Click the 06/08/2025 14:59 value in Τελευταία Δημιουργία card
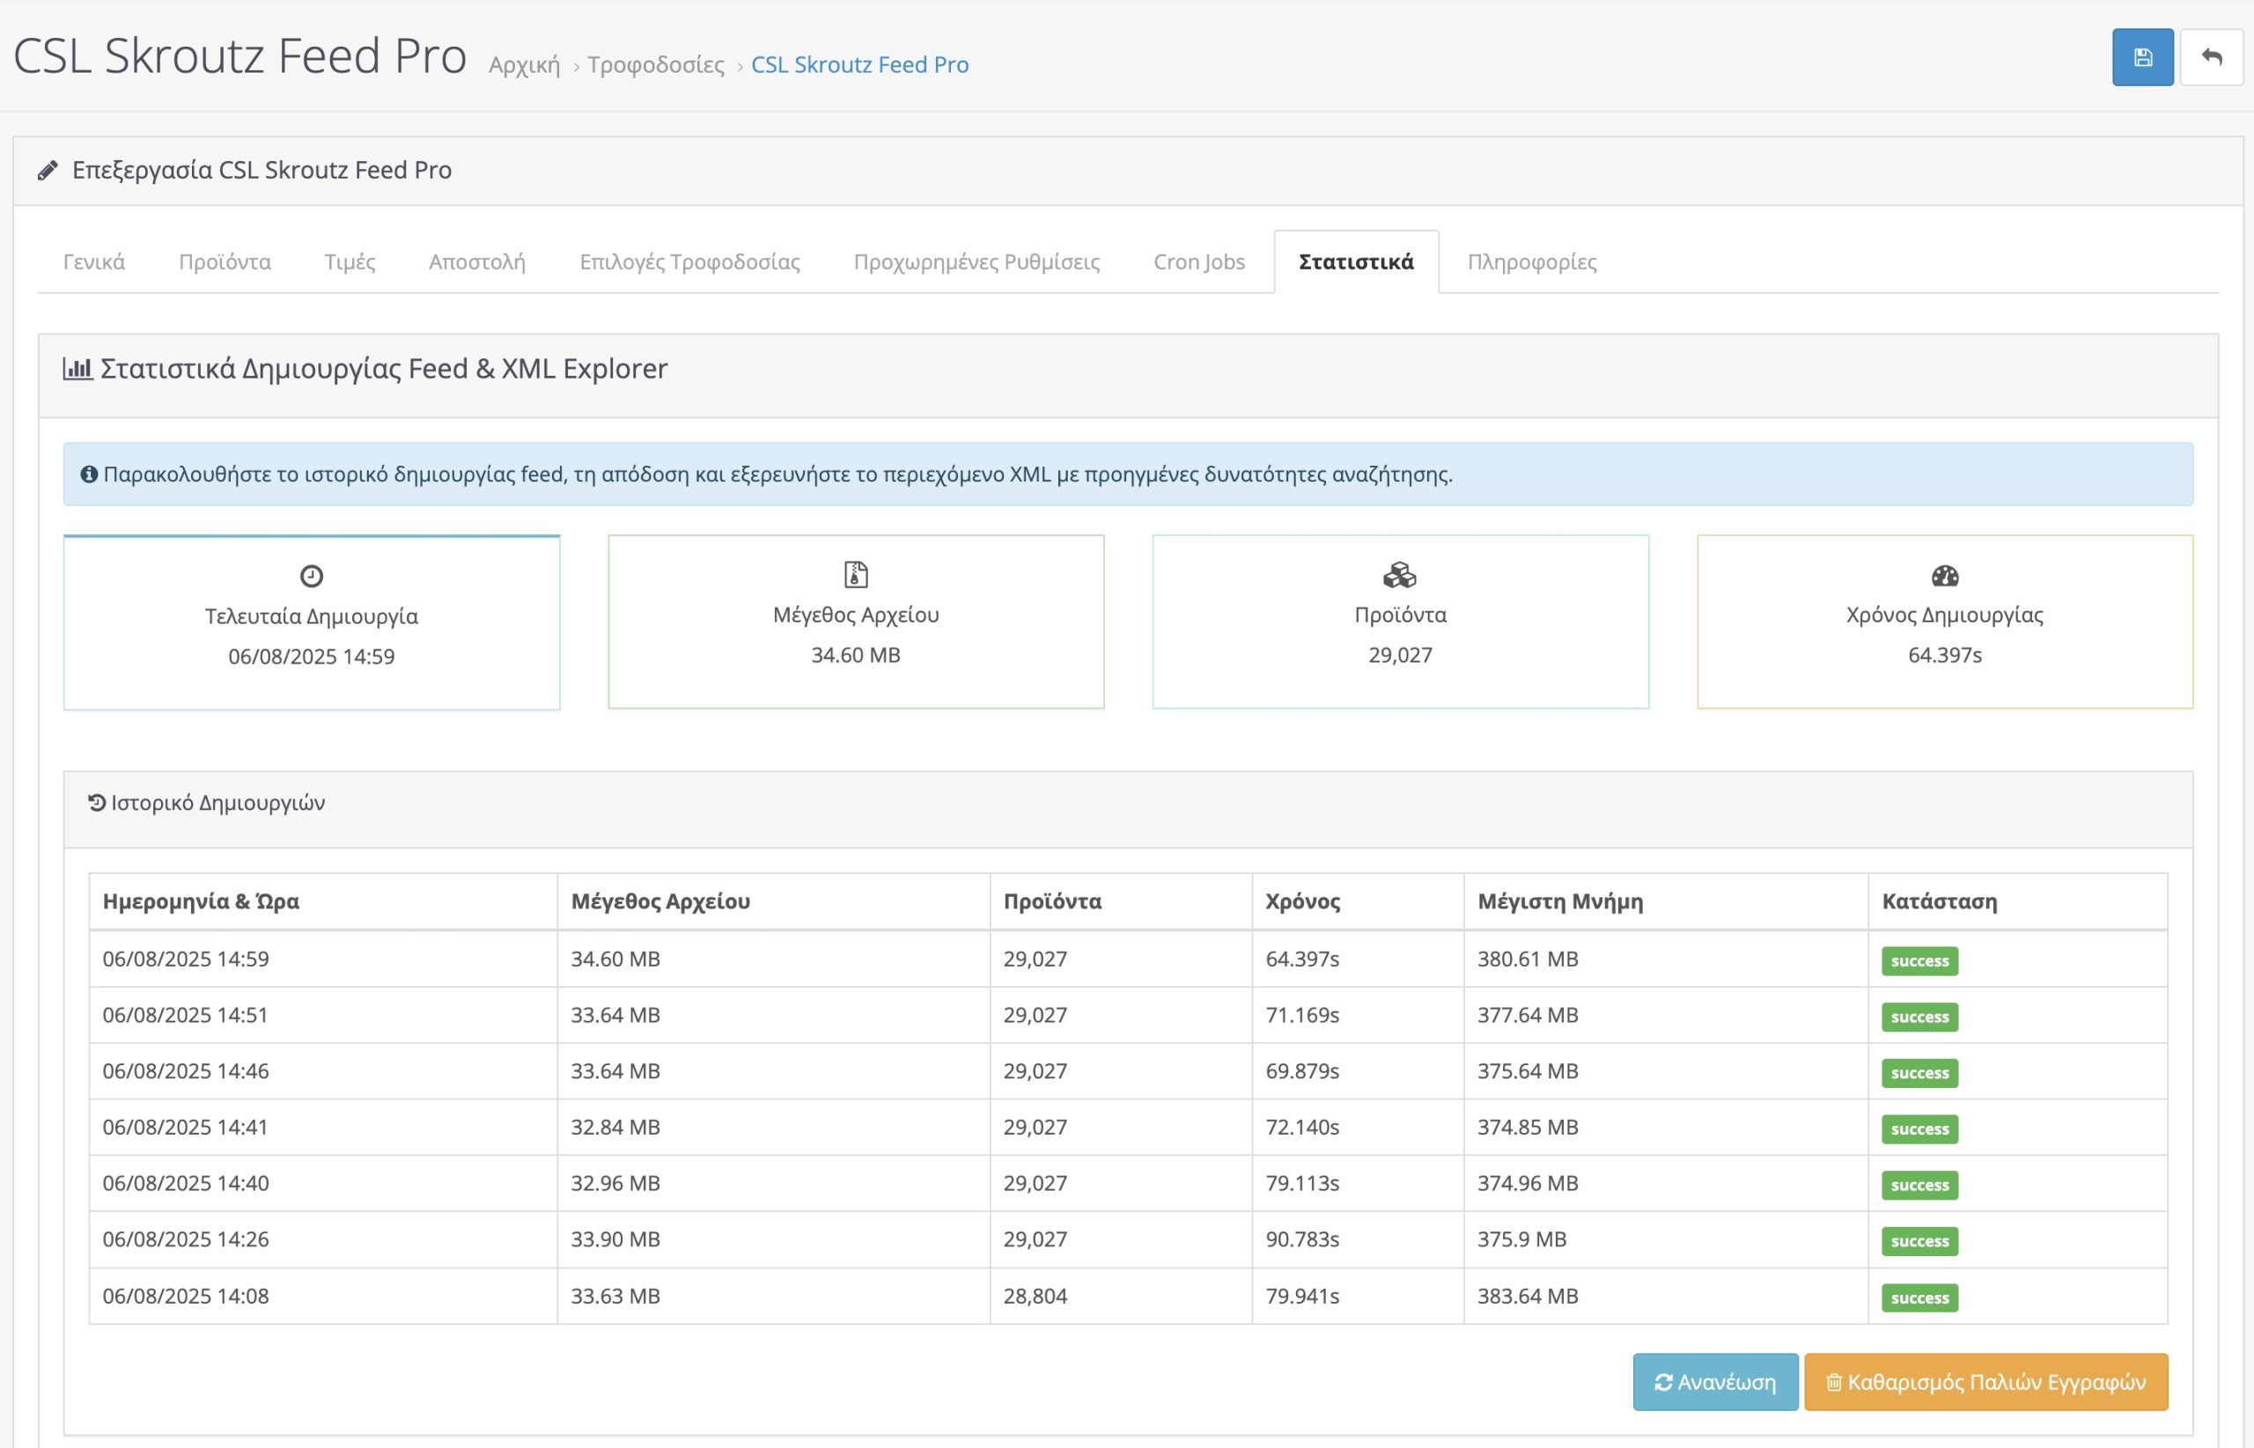 (x=312, y=657)
